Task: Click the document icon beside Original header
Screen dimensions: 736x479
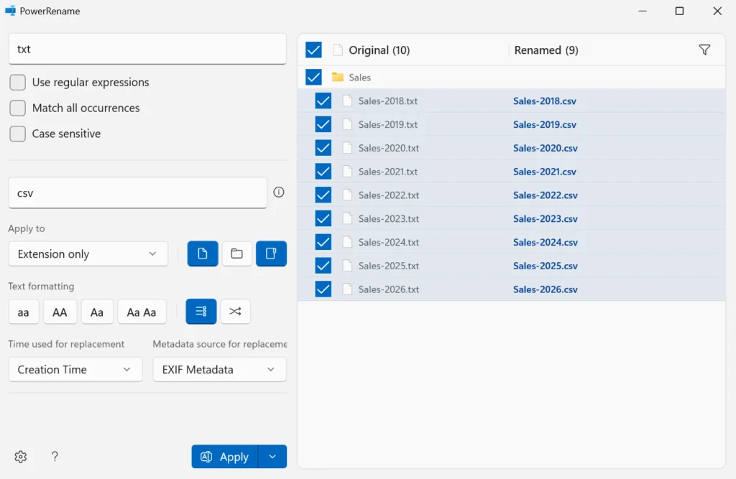Action: (338, 50)
